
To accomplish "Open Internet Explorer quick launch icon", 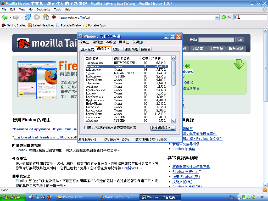I will [31, 197].
